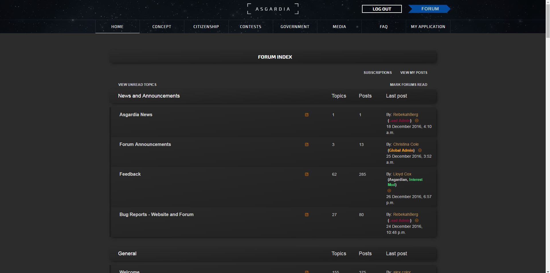
Task: Open RSS feed icon for Forum Announcements
Action: [x=307, y=145]
